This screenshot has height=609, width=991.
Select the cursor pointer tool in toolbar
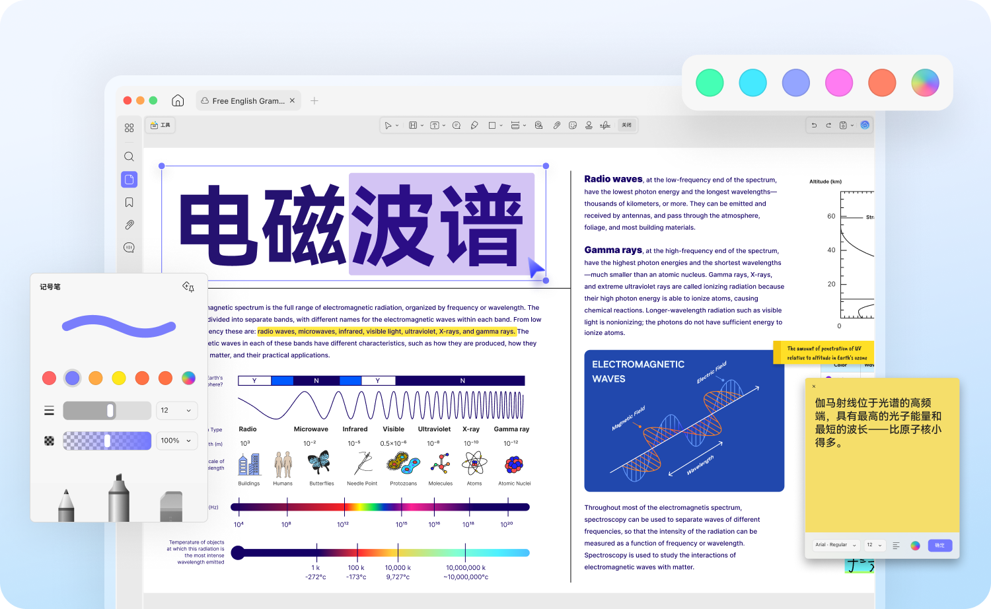pyautogui.click(x=388, y=125)
